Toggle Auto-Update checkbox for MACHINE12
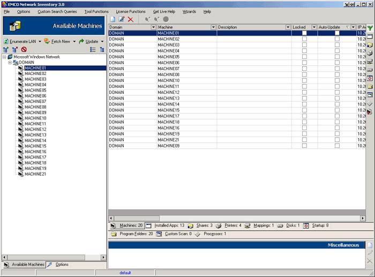 click(x=337, y=92)
